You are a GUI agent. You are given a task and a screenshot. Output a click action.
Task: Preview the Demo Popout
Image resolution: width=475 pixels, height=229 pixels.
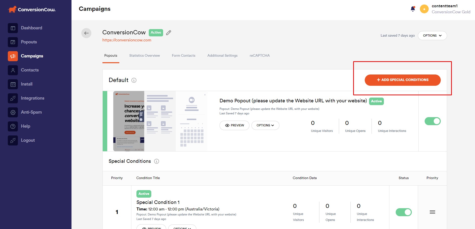(x=234, y=125)
